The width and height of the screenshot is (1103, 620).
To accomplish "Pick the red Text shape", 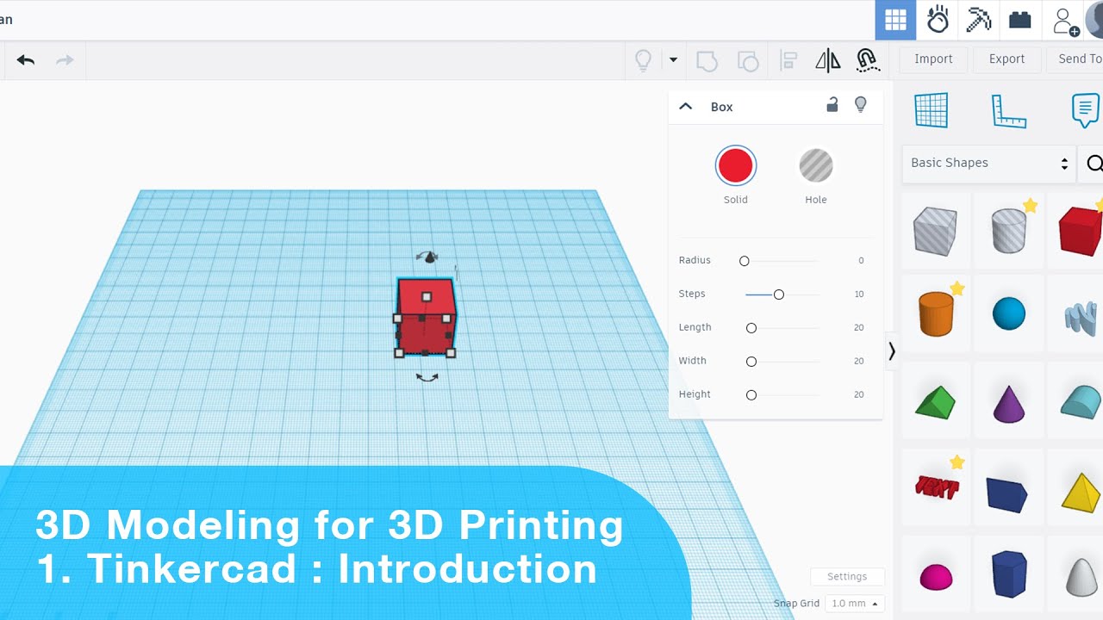I will point(937,487).
